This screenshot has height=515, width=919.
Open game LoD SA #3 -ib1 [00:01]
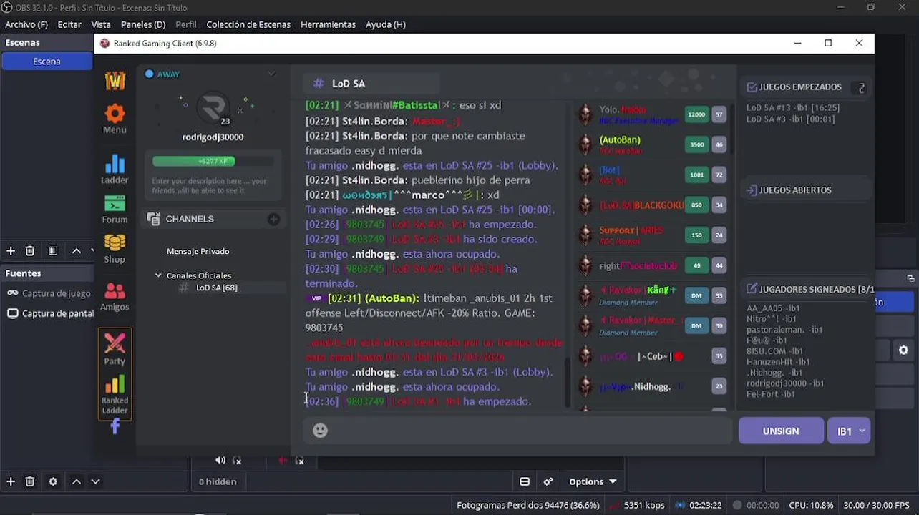coord(790,119)
